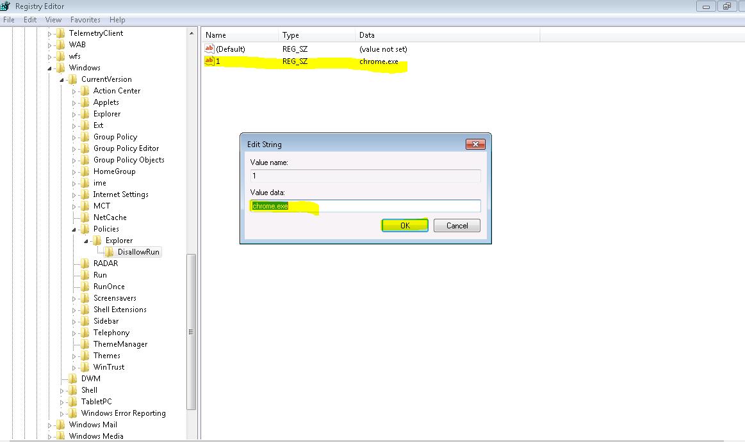Select the Screensavers folder icon
Viewport: 745px width, 442px height.
[x=85, y=298]
